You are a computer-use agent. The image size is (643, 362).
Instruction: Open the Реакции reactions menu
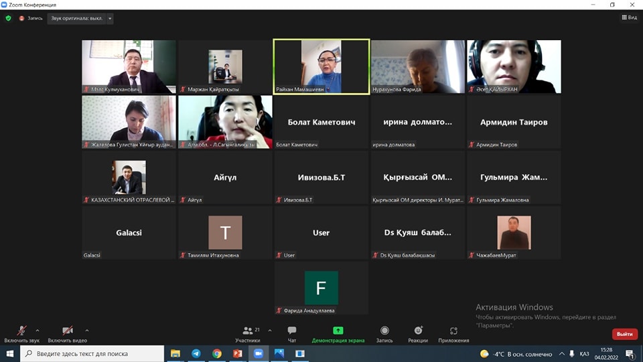[418, 334]
